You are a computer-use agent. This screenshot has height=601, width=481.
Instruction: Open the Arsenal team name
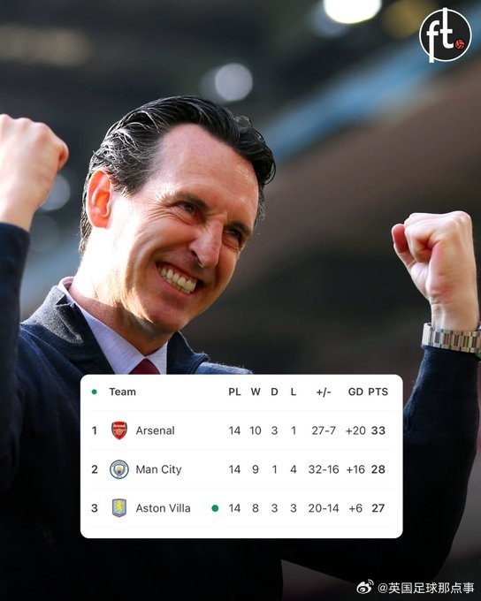coord(155,430)
